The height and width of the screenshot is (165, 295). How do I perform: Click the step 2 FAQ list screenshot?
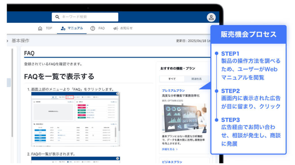pyautogui.click(x=75, y=160)
